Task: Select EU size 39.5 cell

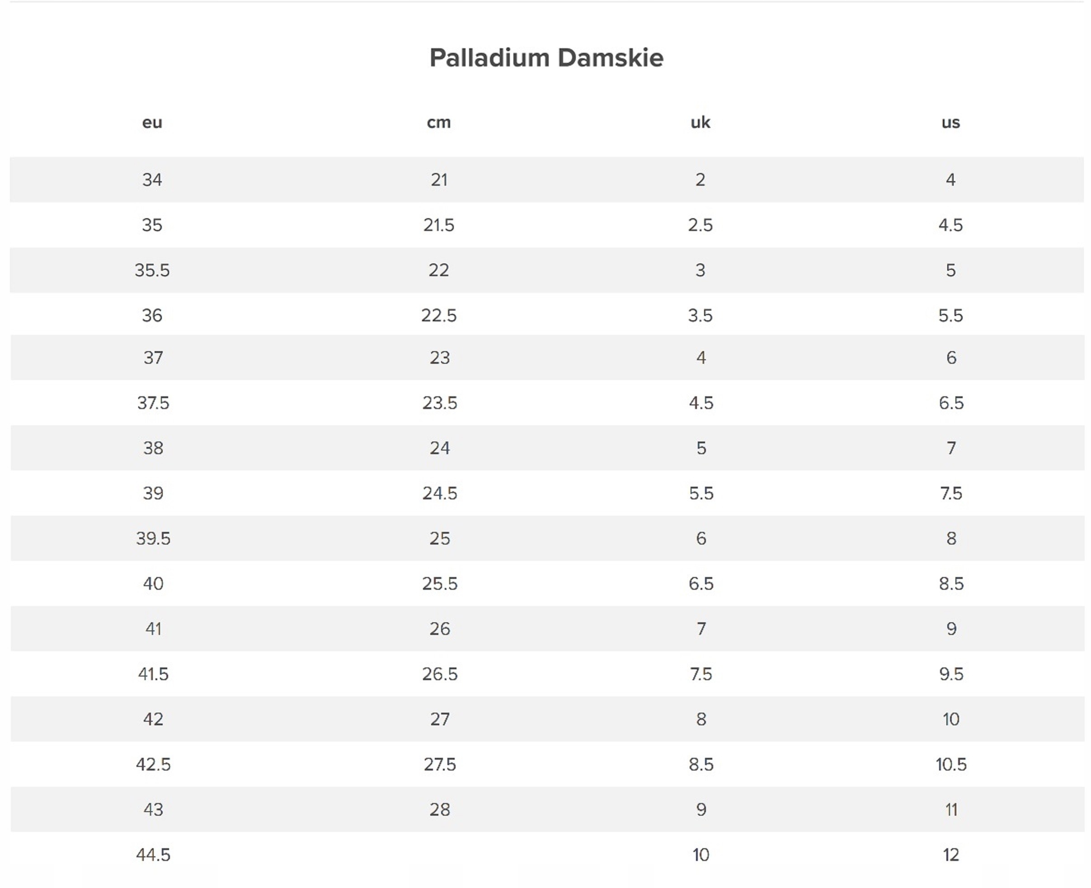Action: click(x=153, y=539)
